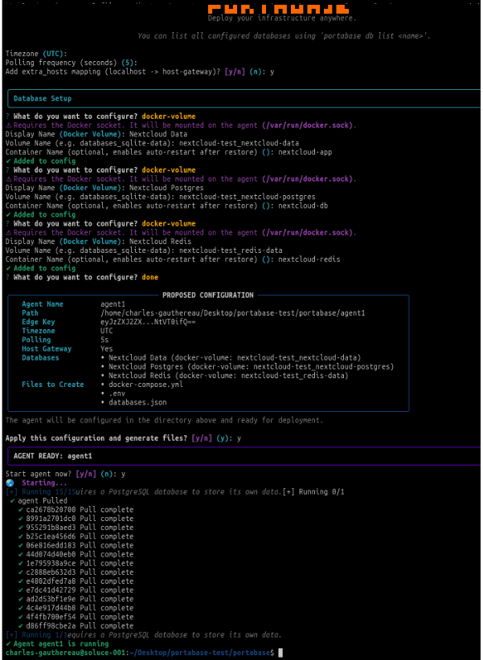483x660 pixels.
Task: Click the 'Path' label in the configuration box
Action: click(30, 313)
